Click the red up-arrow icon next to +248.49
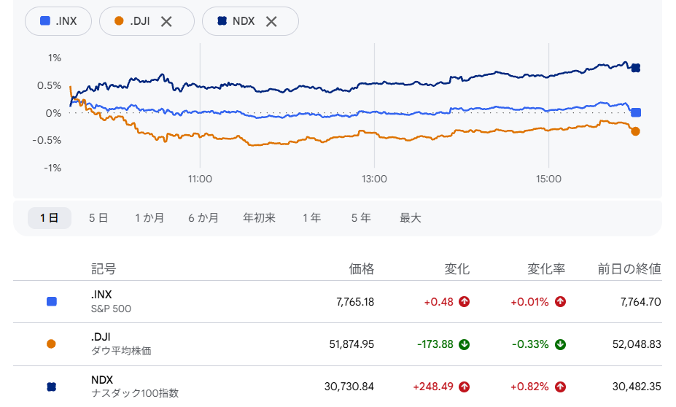This screenshot has height=407, width=676. [465, 387]
